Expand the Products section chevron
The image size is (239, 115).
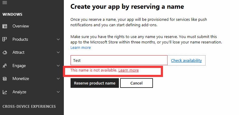point(58,40)
